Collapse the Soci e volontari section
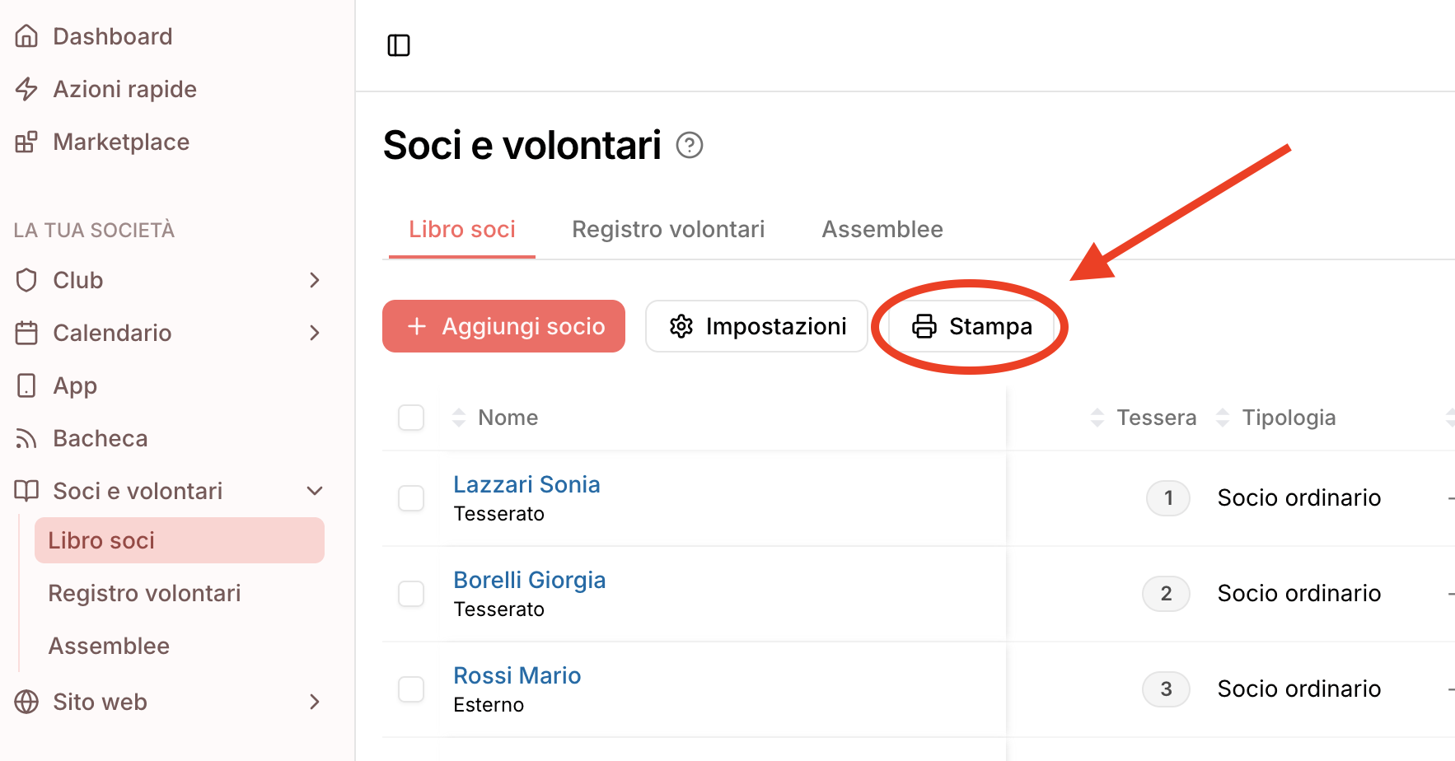The height and width of the screenshot is (761, 1455). pyautogui.click(x=314, y=491)
